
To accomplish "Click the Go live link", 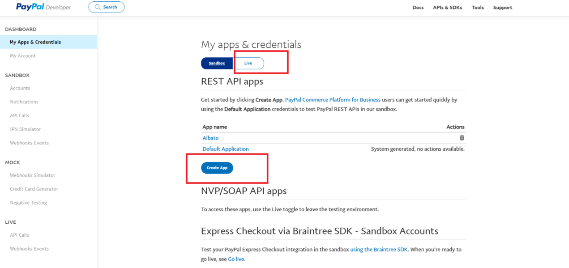I will coord(236,259).
